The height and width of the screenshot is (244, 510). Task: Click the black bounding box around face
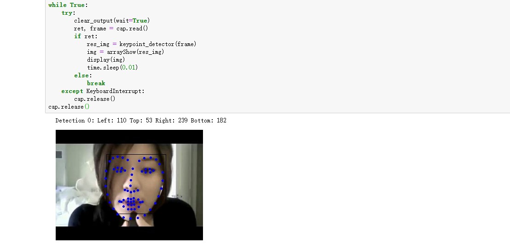[136, 184]
